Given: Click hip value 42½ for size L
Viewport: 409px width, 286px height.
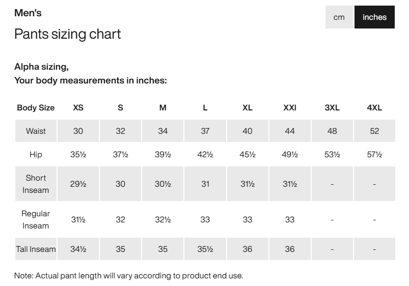Looking at the screenshot, I should coord(205,154).
